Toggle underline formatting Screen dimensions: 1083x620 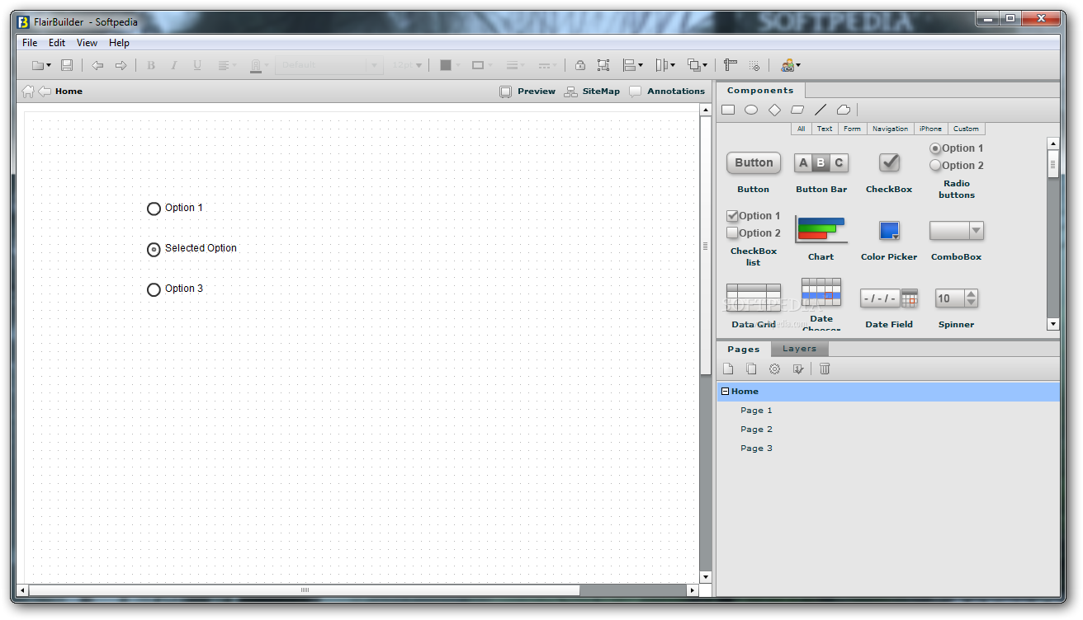197,65
